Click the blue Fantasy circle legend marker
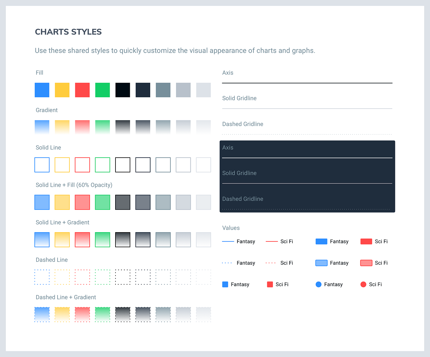 [319, 284]
